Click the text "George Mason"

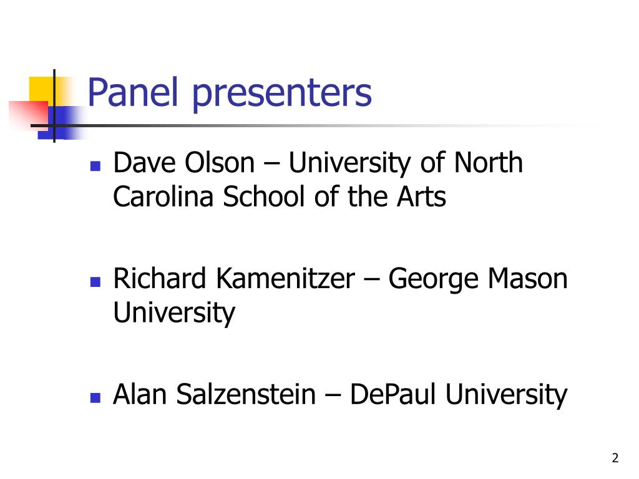[477, 280]
